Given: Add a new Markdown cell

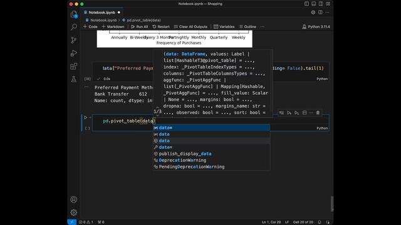Looking at the screenshot, I should [113, 26].
